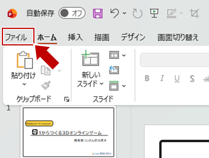Open the 画面切り替え (Transitions) tab
The height and width of the screenshot is (158, 209).
[178, 37]
